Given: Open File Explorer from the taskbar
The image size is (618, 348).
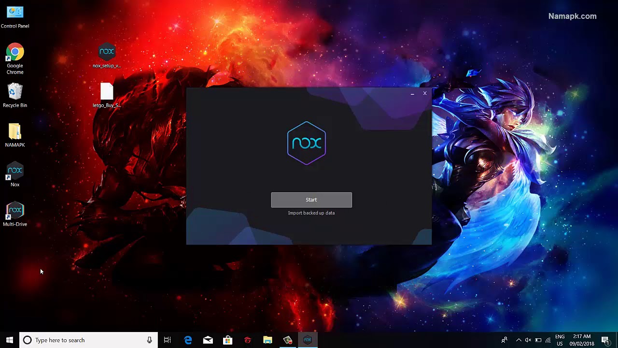Looking at the screenshot, I should click(x=267, y=340).
